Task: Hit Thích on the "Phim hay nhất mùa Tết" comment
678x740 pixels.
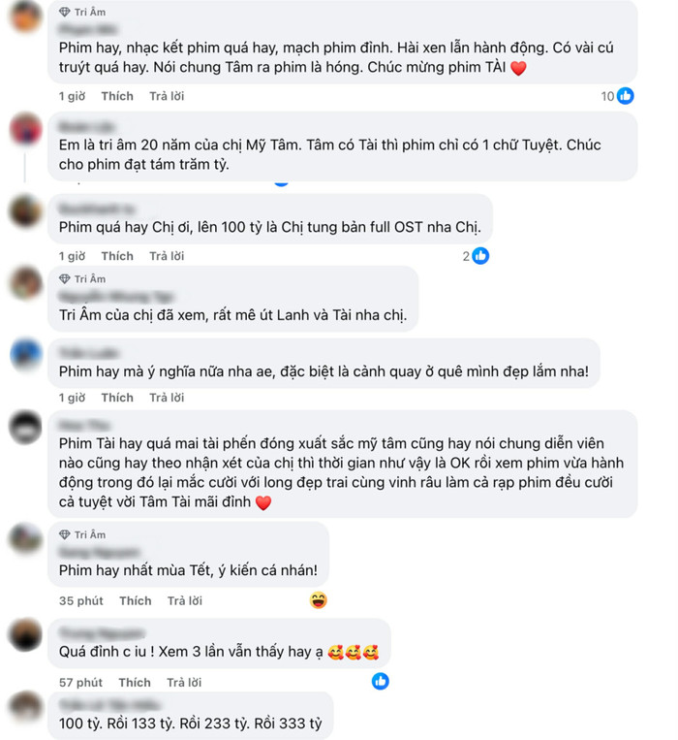Action: pos(135,600)
